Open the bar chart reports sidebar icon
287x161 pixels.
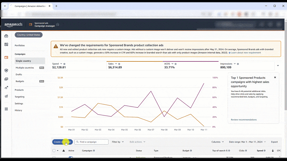click(x=6, y=96)
